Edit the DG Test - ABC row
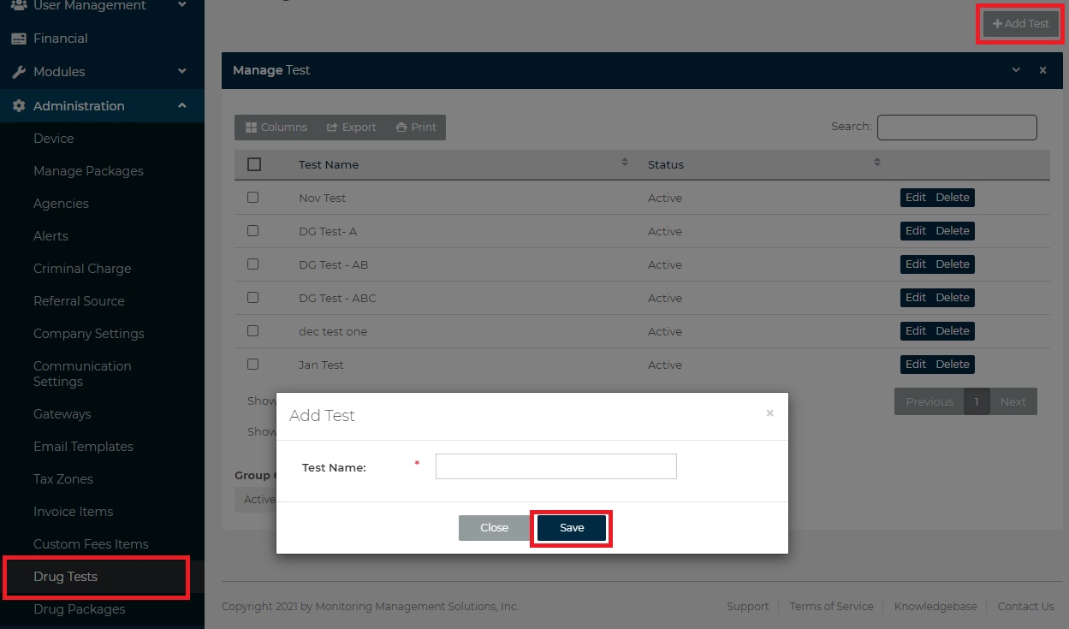Image resolution: width=1069 pixels, height=629 pixels. tap(916, 298)
